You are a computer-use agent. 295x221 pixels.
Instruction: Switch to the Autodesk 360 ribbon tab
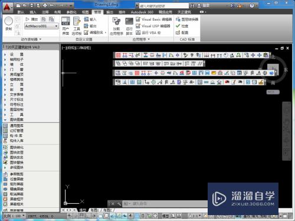[142, 12]
